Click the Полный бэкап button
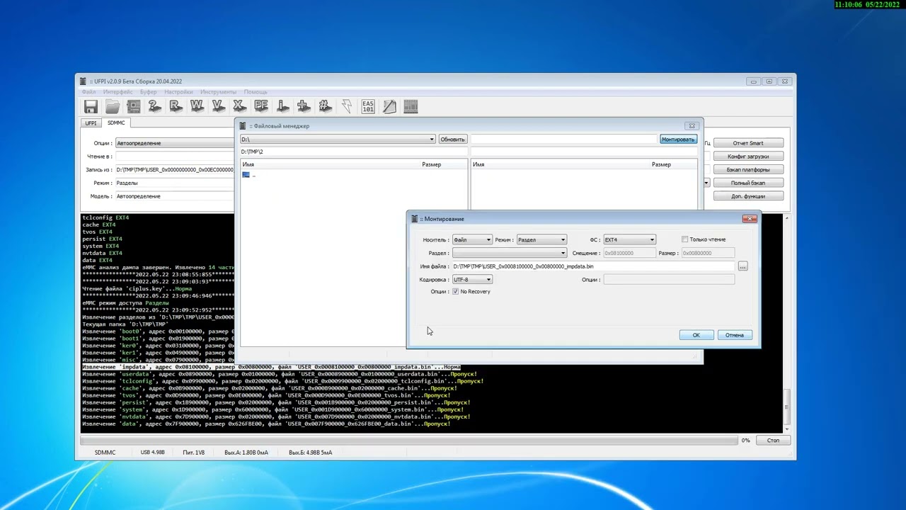Screen dimensions: 906x510 tap(748, 183)
